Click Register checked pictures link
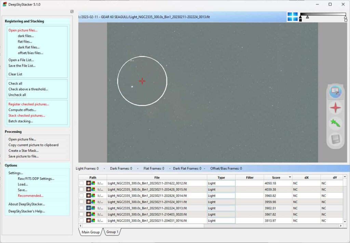The image size is (350, 243). point(29,104)
